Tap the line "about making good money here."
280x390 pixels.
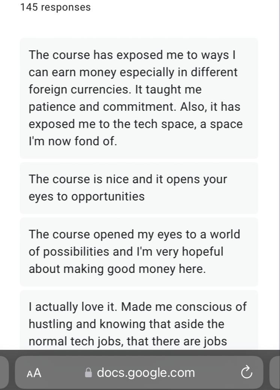tap(117, 269)
